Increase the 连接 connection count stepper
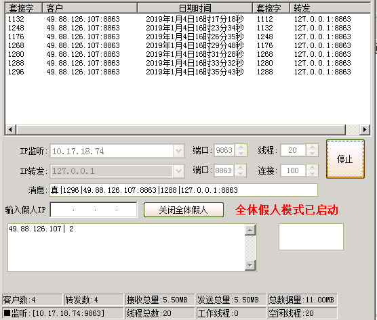This screenshot has width=377, height=320. tap(313, 167)
